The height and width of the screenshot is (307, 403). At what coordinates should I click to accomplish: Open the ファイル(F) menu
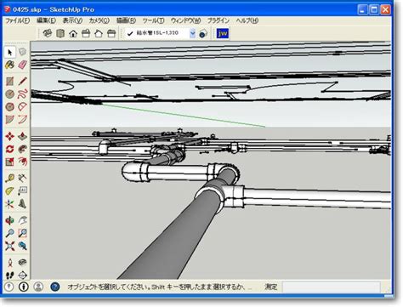[18, 20]
